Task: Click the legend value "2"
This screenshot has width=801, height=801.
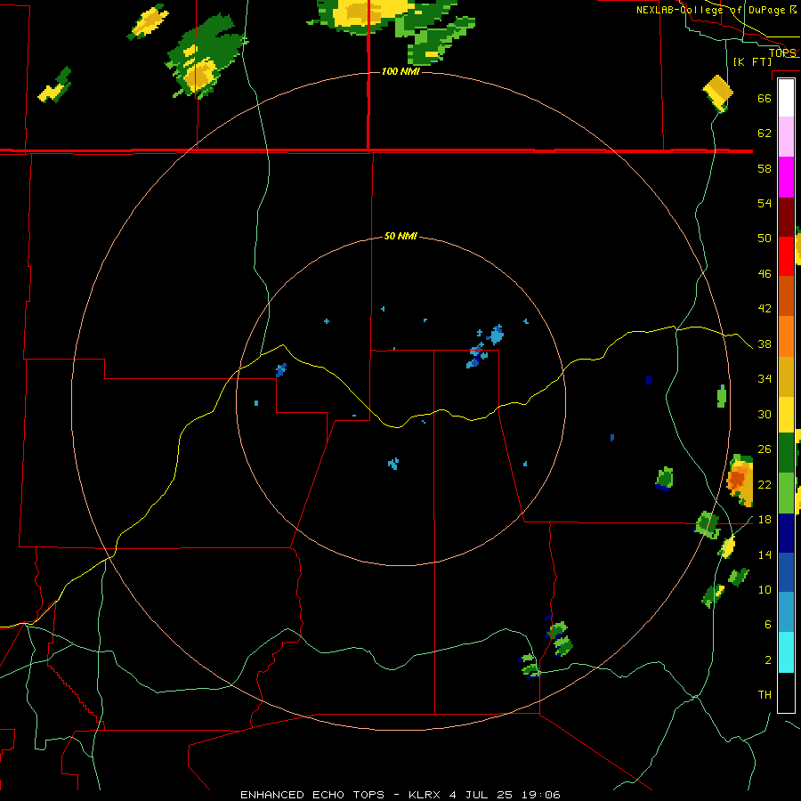Action: 767,660
